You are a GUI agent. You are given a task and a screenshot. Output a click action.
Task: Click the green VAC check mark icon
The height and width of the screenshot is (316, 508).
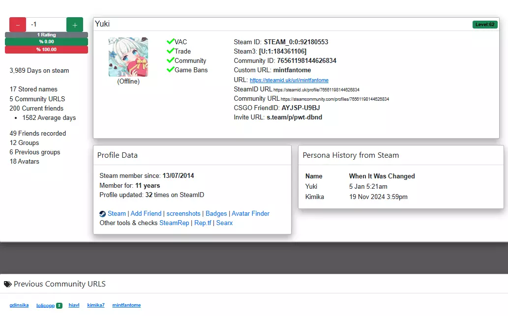171,41
